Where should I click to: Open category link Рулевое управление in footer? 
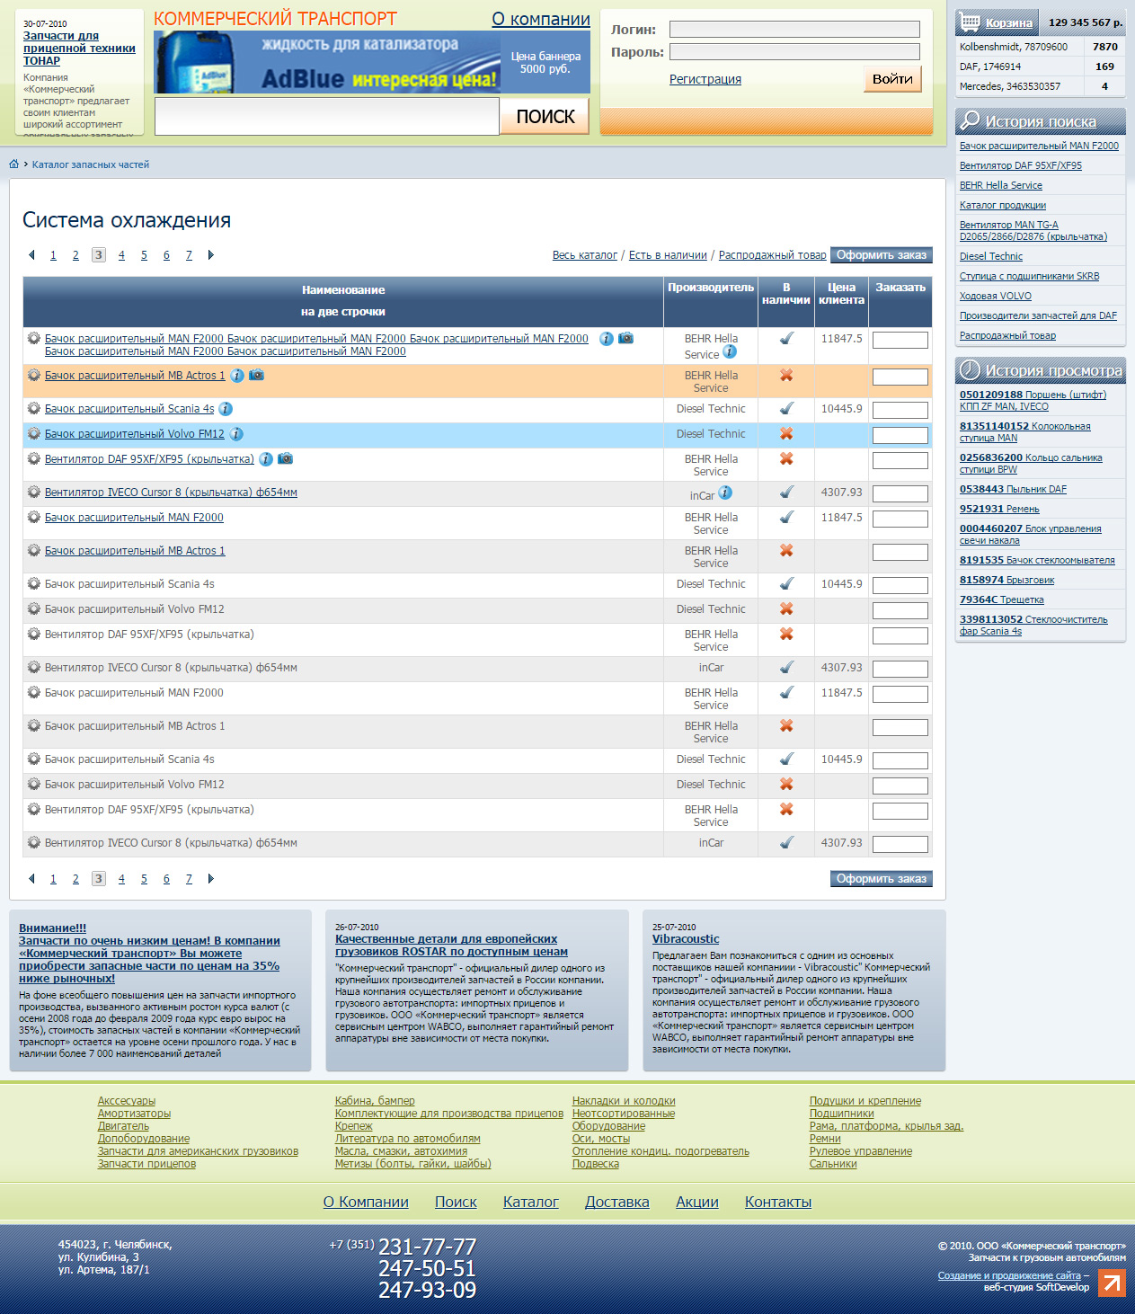(861, 1151)
